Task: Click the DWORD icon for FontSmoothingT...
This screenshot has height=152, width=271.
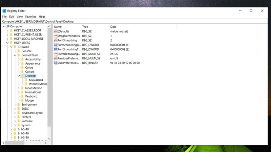Action: [56, 49]
